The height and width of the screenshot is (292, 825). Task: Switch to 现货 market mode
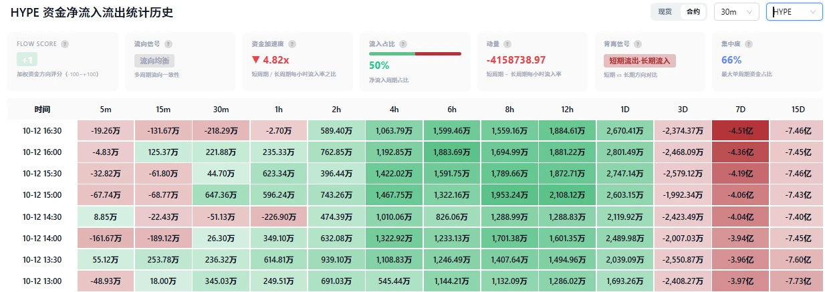[x=665, y=11]
